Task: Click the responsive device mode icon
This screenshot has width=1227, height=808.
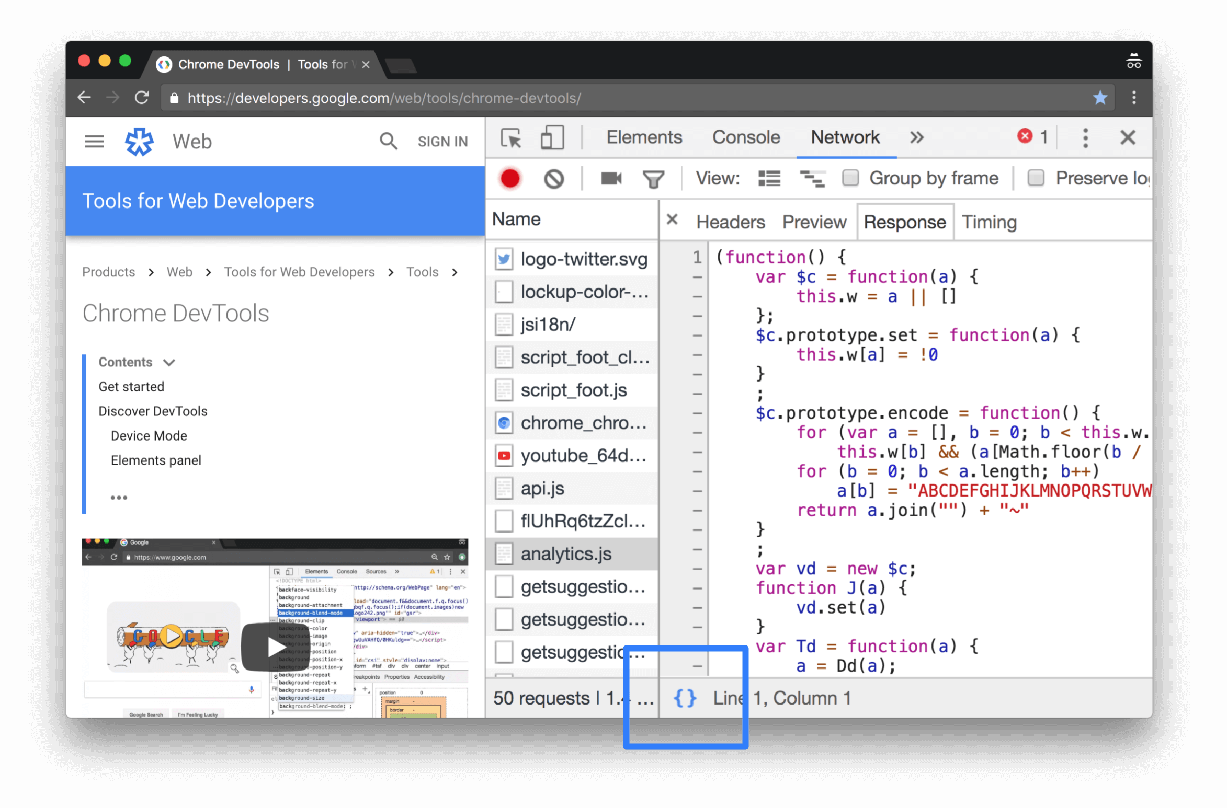Action: click(x=550, y=138)
